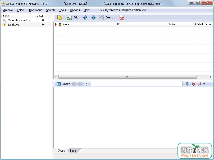This screenshot has width=214, height=160.
Task: Click the Search toolbar button
Action: coord(107,18)
